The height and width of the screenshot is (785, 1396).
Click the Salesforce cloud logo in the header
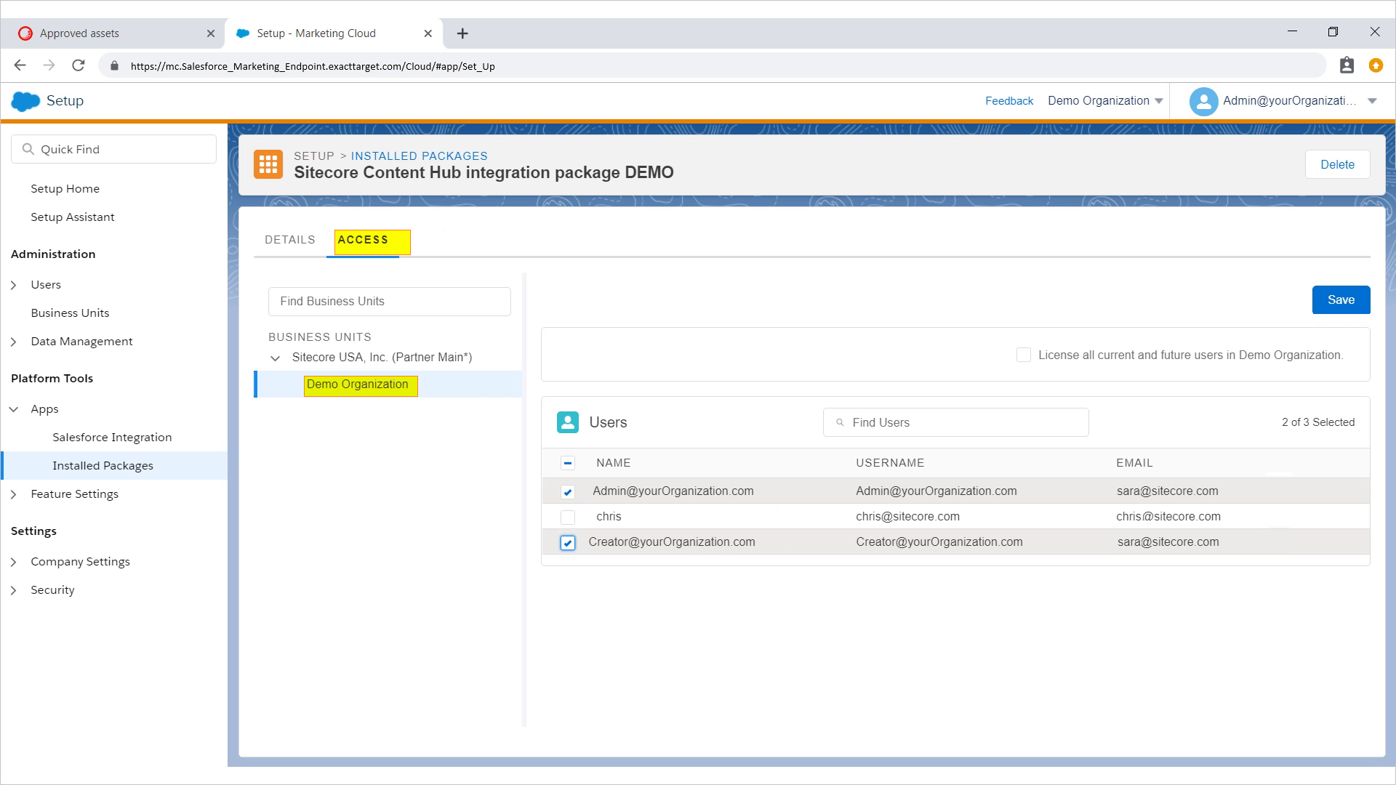click(x=26, y=101)
